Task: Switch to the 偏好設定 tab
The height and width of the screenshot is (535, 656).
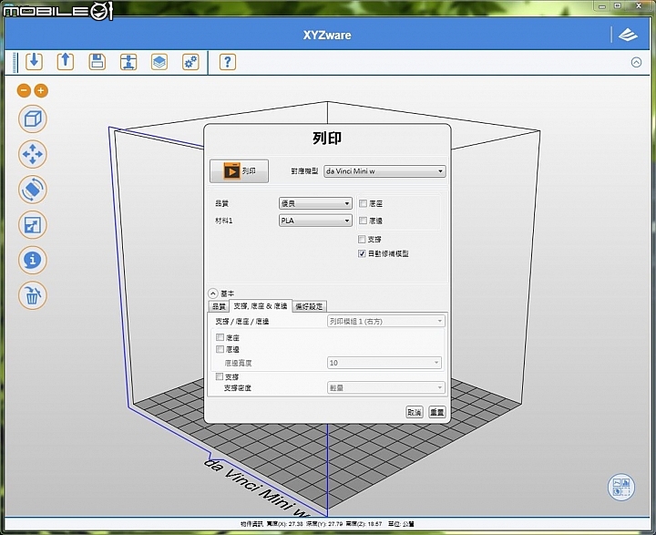Action: (x=309, y=306)
